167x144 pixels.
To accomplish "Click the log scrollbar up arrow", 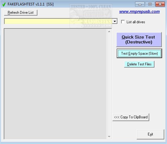I will point(109,31).
